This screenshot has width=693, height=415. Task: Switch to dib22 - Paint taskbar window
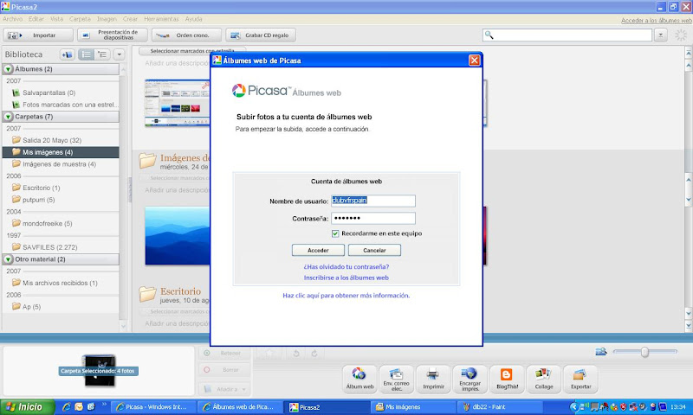(x=501, y=407)
